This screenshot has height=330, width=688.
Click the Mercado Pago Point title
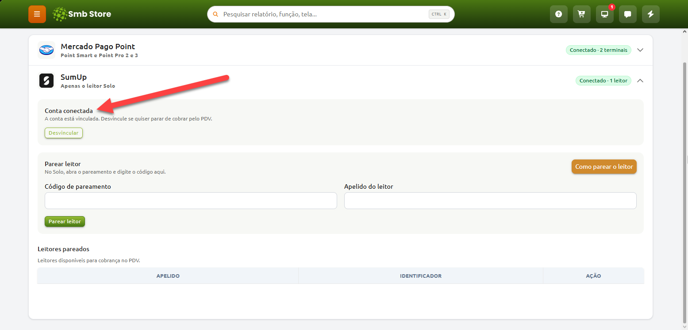click(x=98, y=47)
